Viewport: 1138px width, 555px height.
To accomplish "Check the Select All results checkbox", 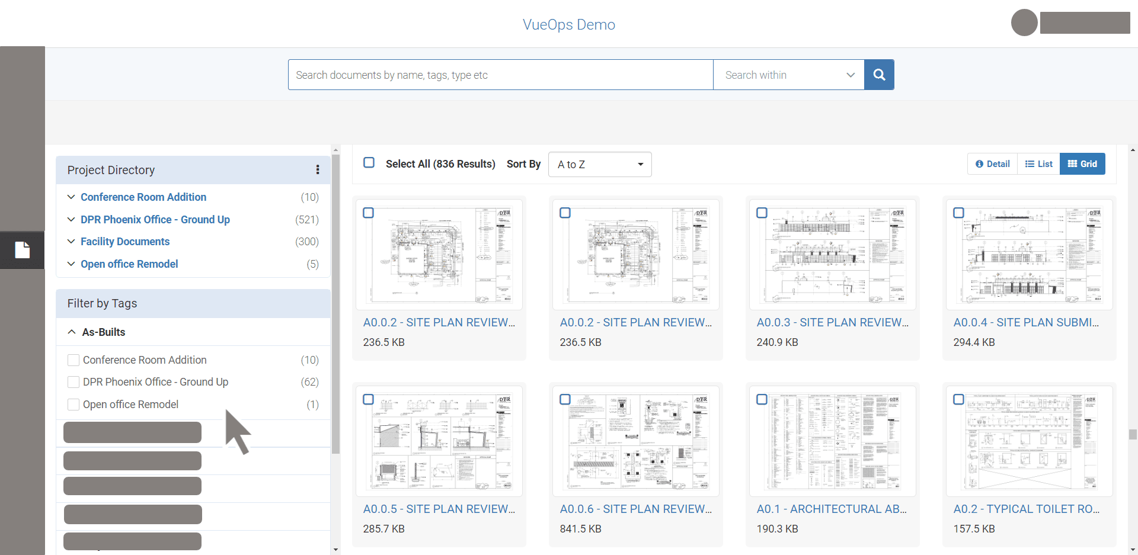I will 369,163.
